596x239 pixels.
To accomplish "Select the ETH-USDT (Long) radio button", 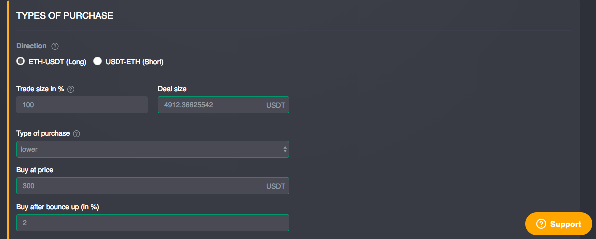I will pos(20,61).
